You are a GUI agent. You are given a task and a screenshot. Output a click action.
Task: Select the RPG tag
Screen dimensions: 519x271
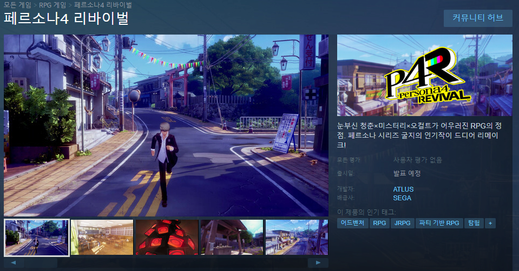tap(379, 223)
